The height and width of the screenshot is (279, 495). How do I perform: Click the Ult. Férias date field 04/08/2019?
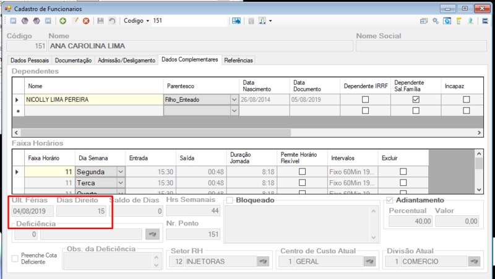(x=33, y=211)
